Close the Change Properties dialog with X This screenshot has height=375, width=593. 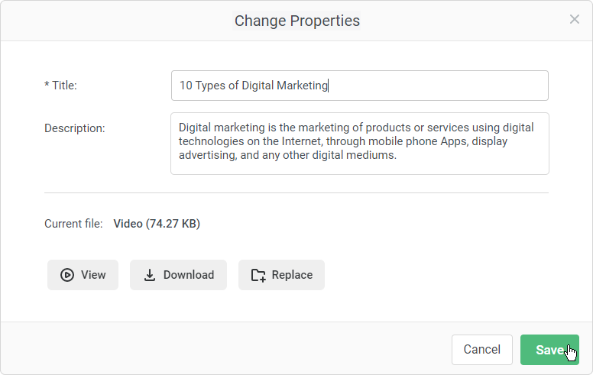pos(575,20)
